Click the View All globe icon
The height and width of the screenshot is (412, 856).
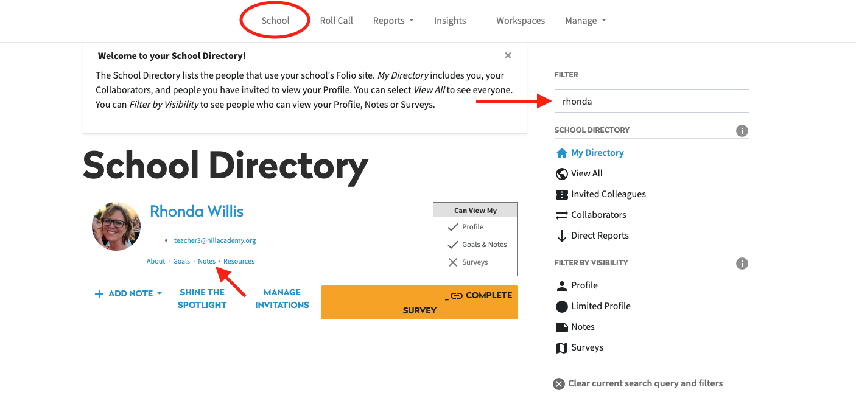point(561,173)
